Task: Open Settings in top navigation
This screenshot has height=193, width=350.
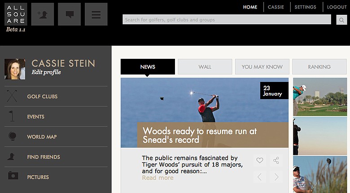Action: pyautogui.click(x=306, y=7)
